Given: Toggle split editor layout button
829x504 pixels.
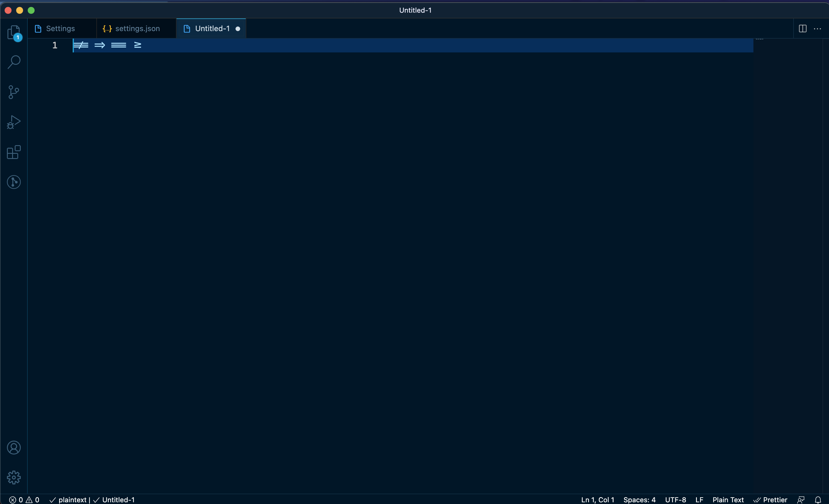Looking at the screenshot, I should click(803, 28).
